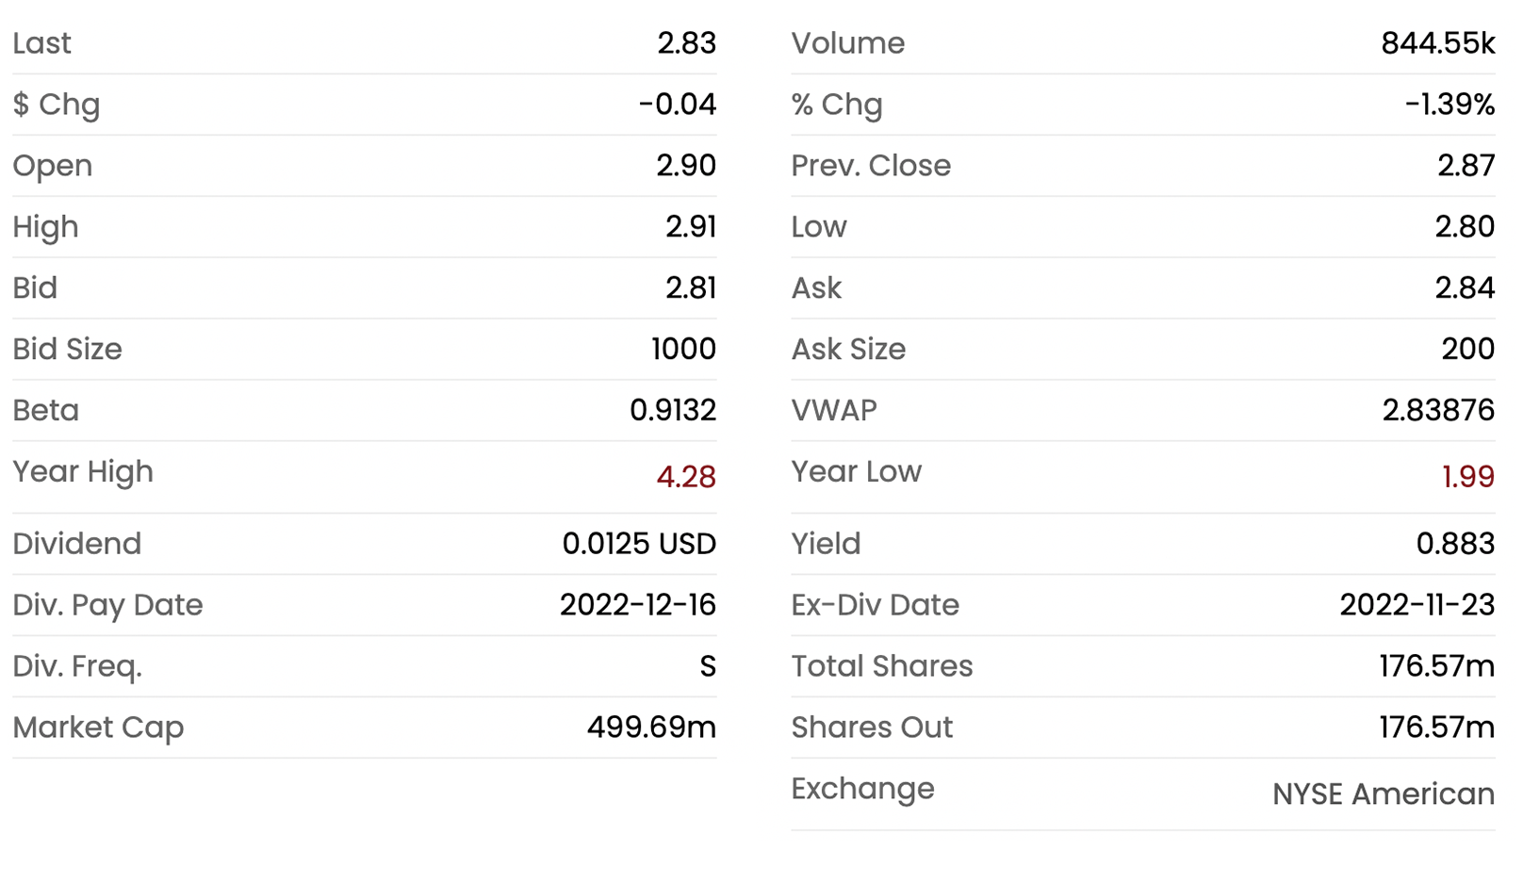1523x884 pixels.
Task: Click the Ask value 2.84
Action: pyautogui.click(x=1465, y=288)
